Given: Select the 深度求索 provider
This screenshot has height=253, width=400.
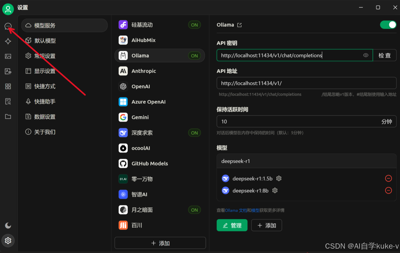Looking at the screenshot, I should 160,133.
